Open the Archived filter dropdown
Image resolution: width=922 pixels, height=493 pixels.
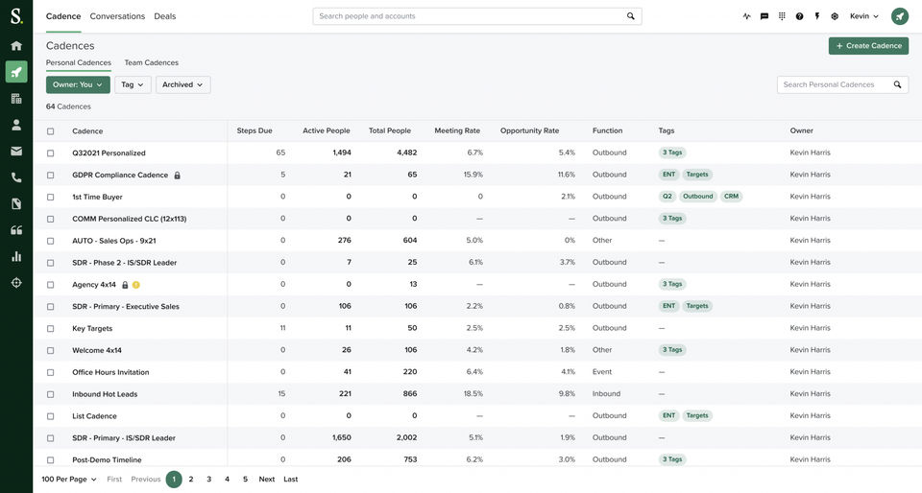(182, 84)
